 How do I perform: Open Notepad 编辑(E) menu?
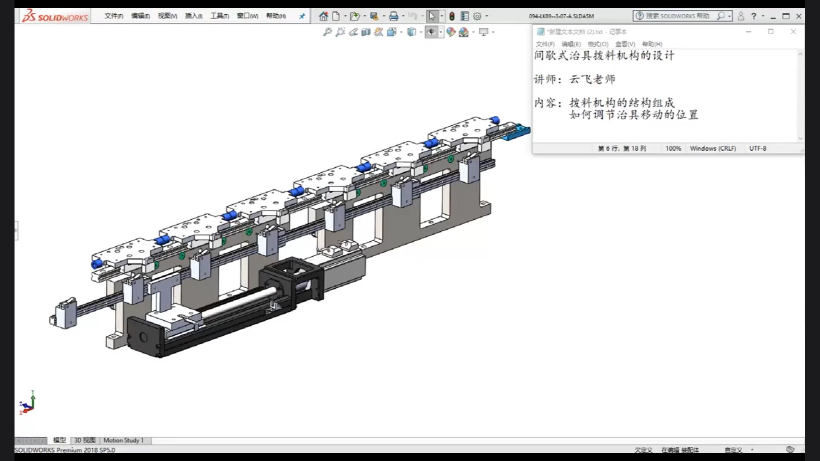coord(571,44)
